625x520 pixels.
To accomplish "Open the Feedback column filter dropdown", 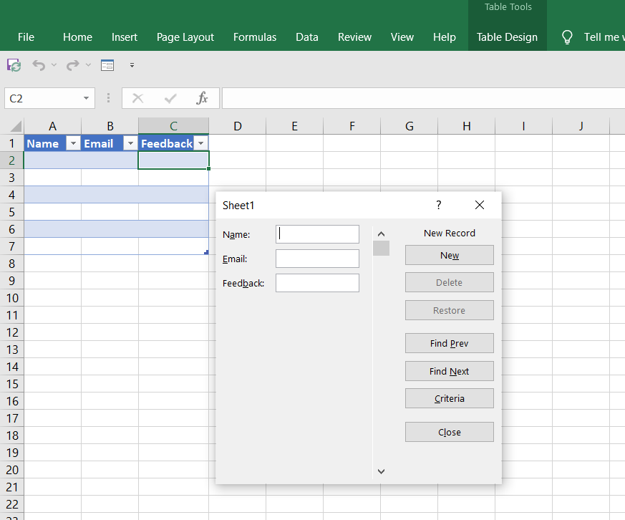I will pyautogui.click(x=201, y=143).
